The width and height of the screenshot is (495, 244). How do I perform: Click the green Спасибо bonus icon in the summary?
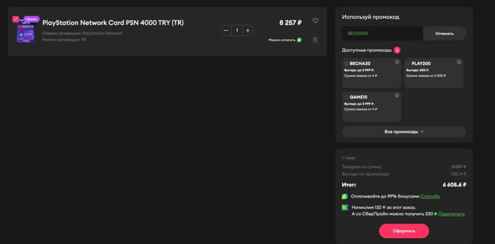point(345,196)
